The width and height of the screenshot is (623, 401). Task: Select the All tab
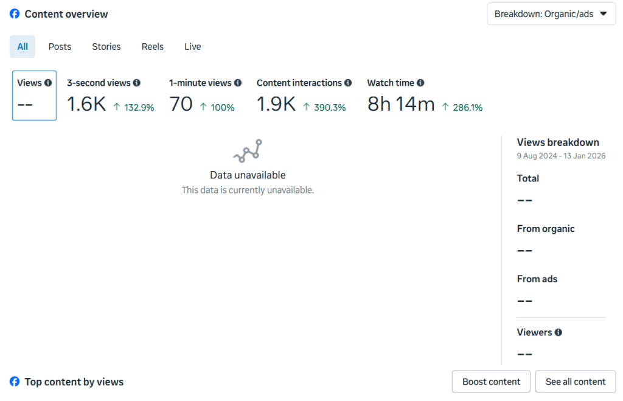(x=23, y=47)
